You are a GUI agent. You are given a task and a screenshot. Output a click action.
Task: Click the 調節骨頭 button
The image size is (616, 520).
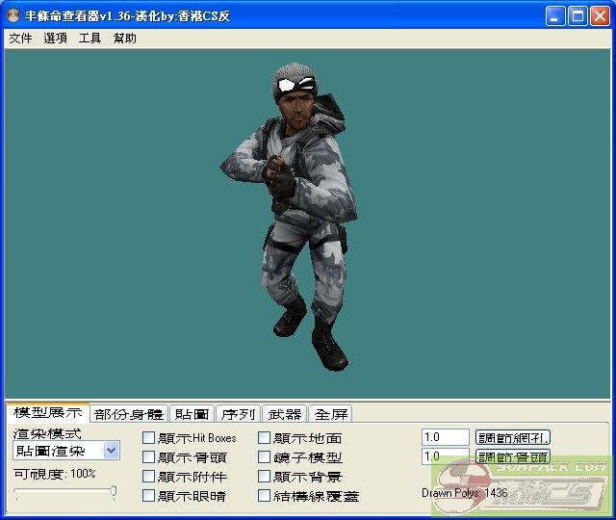(x=513, y=456)
